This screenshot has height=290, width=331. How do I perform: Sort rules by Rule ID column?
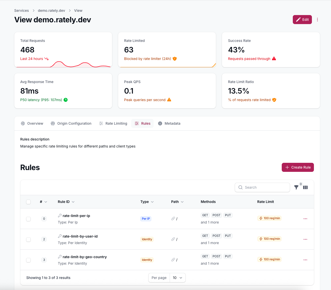[x=66, y=202]
